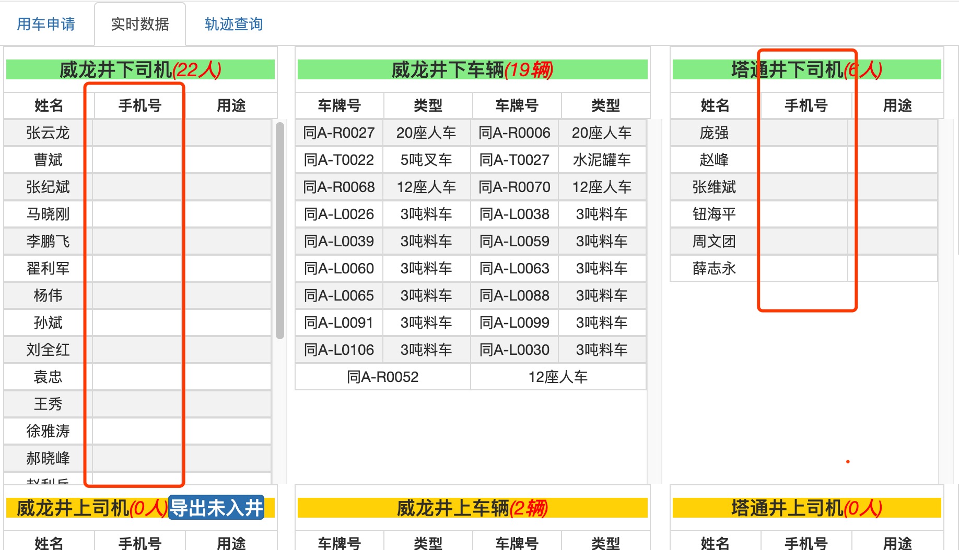The image size is (959, 550).
Task: Click license plate 同A-L0099
Action: 514,323
